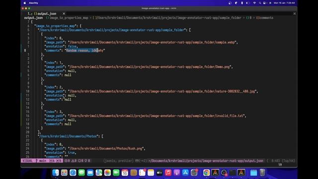Open Spotlight search in menu bar

260,3
